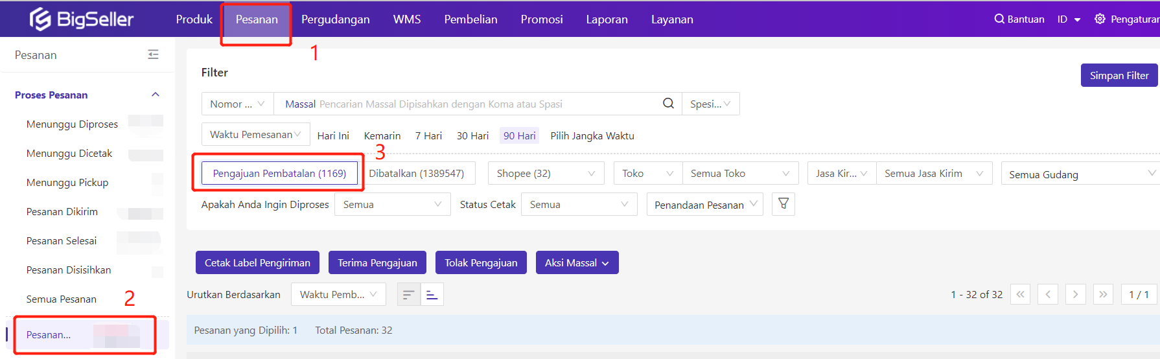Open the Aksi Massal dropdown button
1160x359 pixels.
point(577,262)
